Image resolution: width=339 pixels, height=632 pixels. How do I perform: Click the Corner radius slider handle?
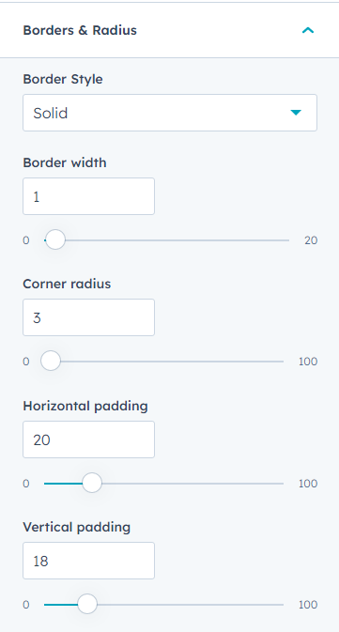(51, 361)
